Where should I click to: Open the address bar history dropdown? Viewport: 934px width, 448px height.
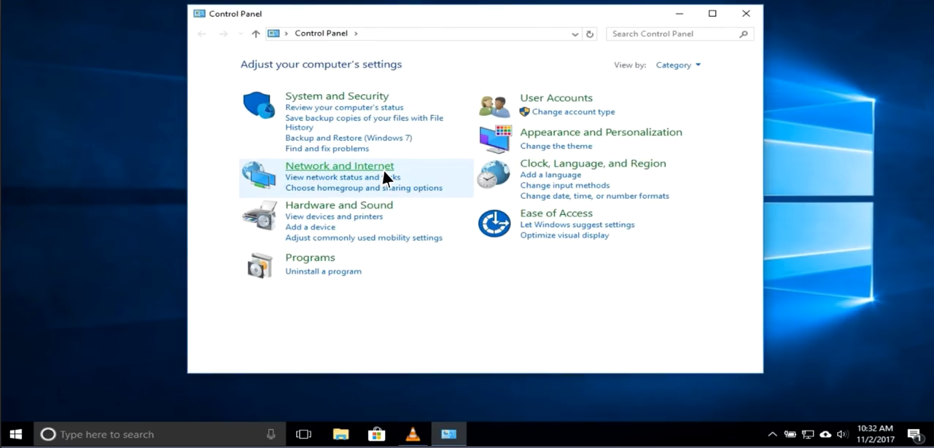575,34
